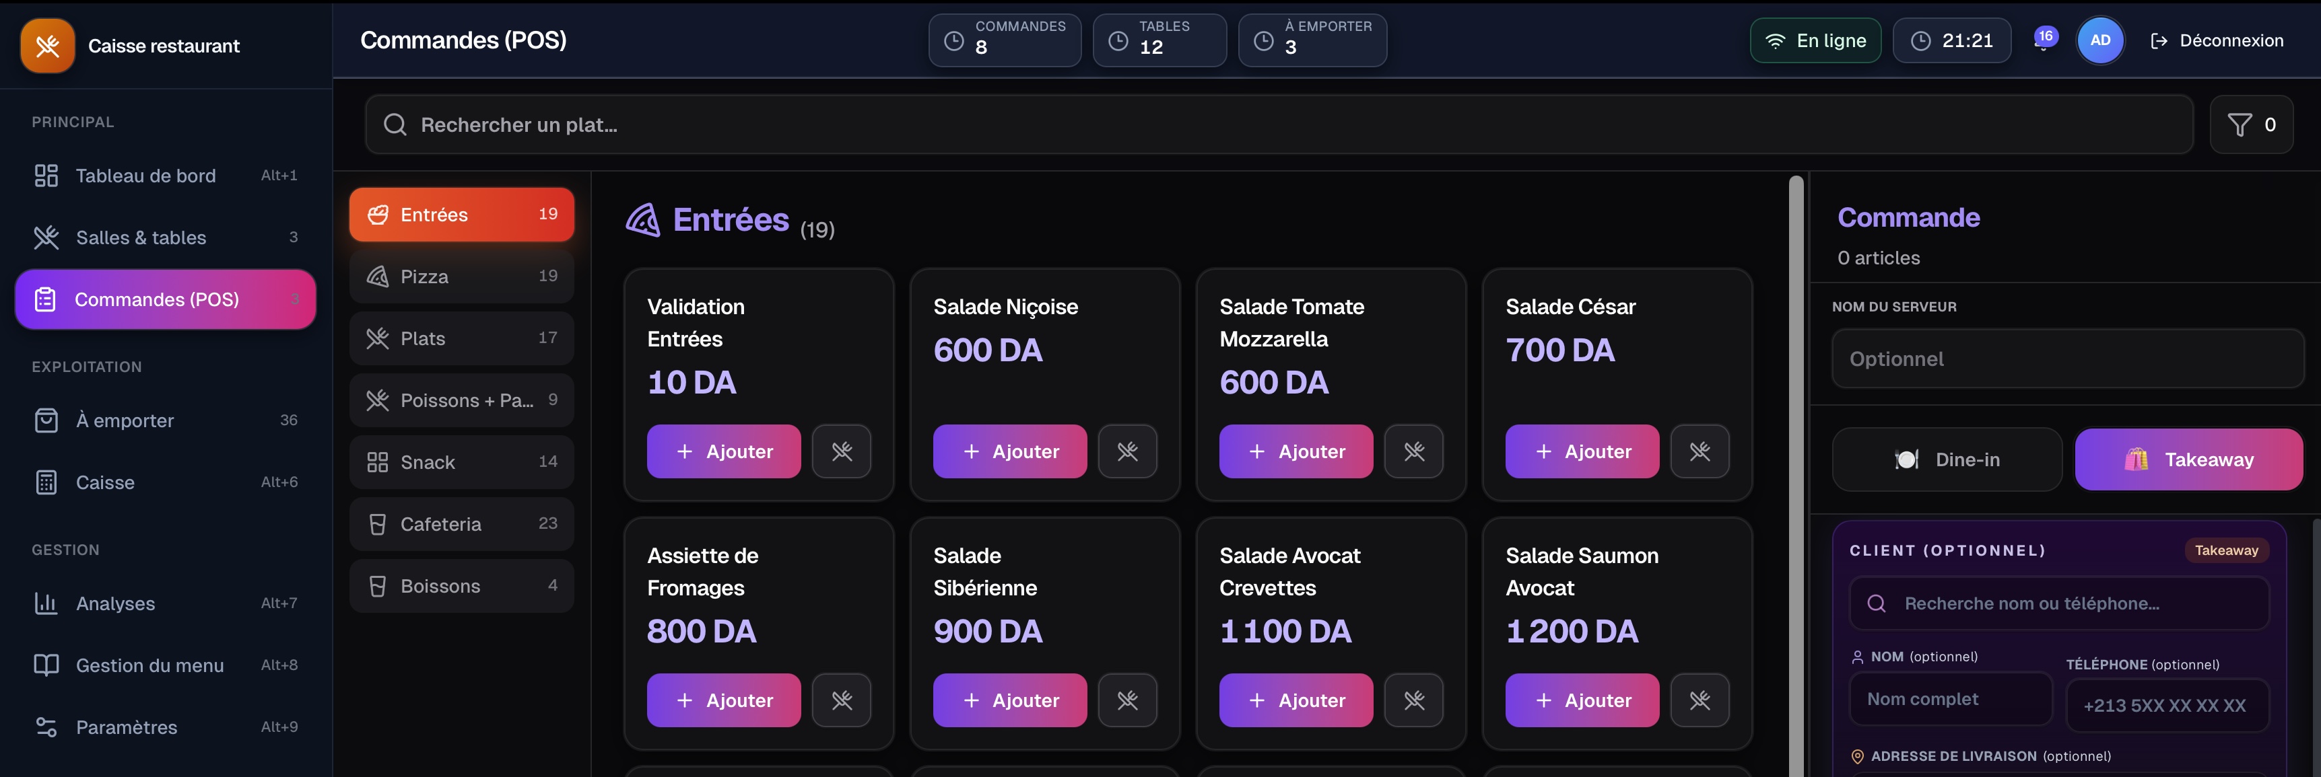Click the Gestion du menu book icon
The height and width of the screenshot is (777, 2321).
(x=46, y=665)
